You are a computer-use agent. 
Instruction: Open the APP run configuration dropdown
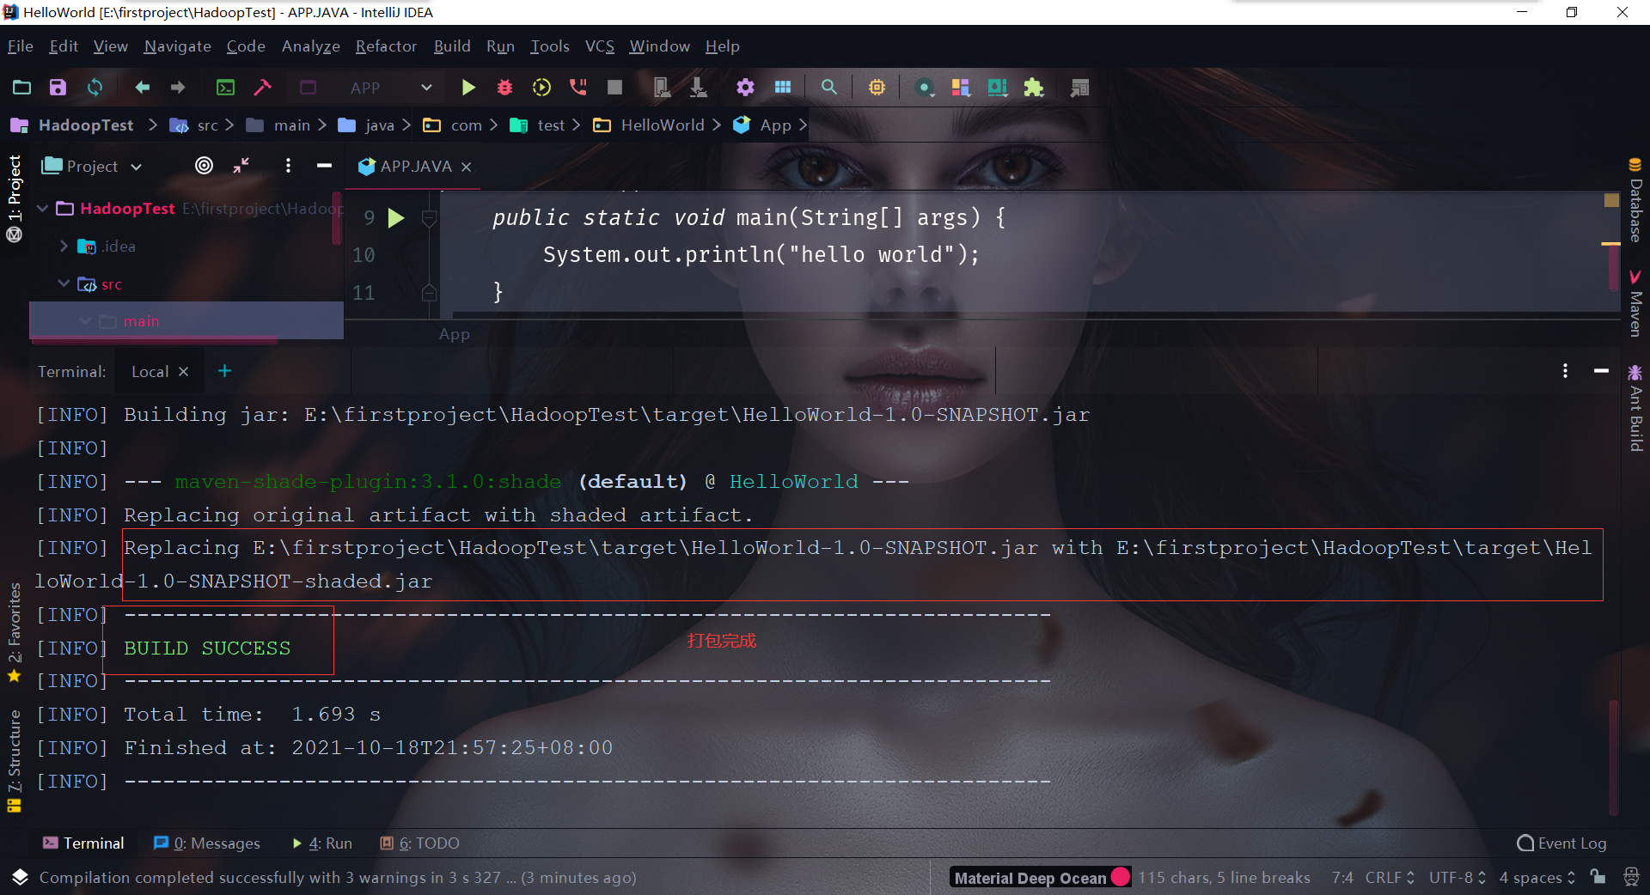(391, 88)
